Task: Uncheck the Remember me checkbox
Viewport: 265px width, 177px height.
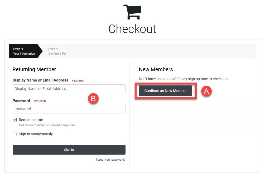Action: point(15,120)
